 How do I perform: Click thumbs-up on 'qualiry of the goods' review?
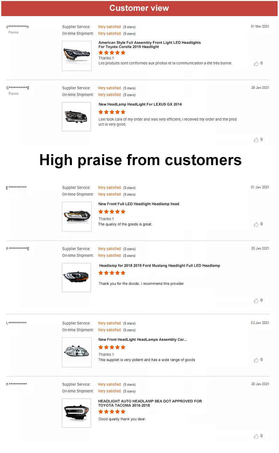click(256, 224)
